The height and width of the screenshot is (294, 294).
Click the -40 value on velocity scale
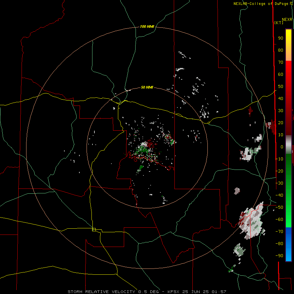(279, 195)
